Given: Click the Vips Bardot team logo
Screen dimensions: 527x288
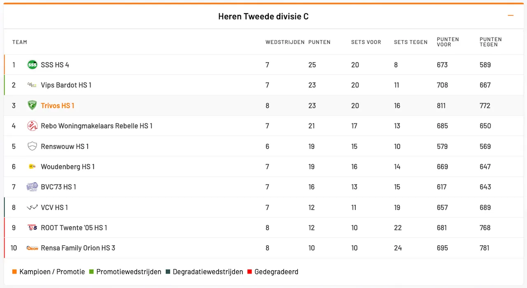Looking at the screenshot, I should (32, 85).
